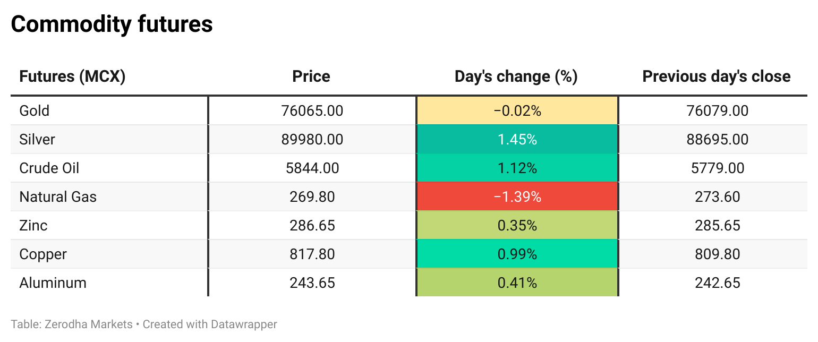Click the Futures (MCX) column header
818x342 pixels.
pyautogui.click(x=72, y=76)
